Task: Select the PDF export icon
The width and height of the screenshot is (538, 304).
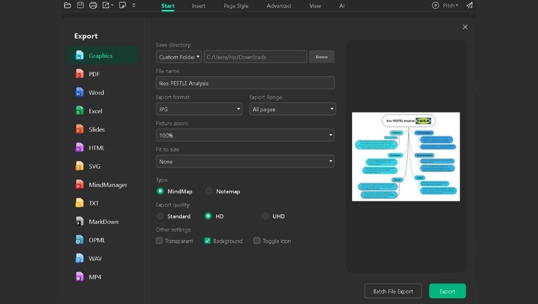Action: [x=79, y=74]
